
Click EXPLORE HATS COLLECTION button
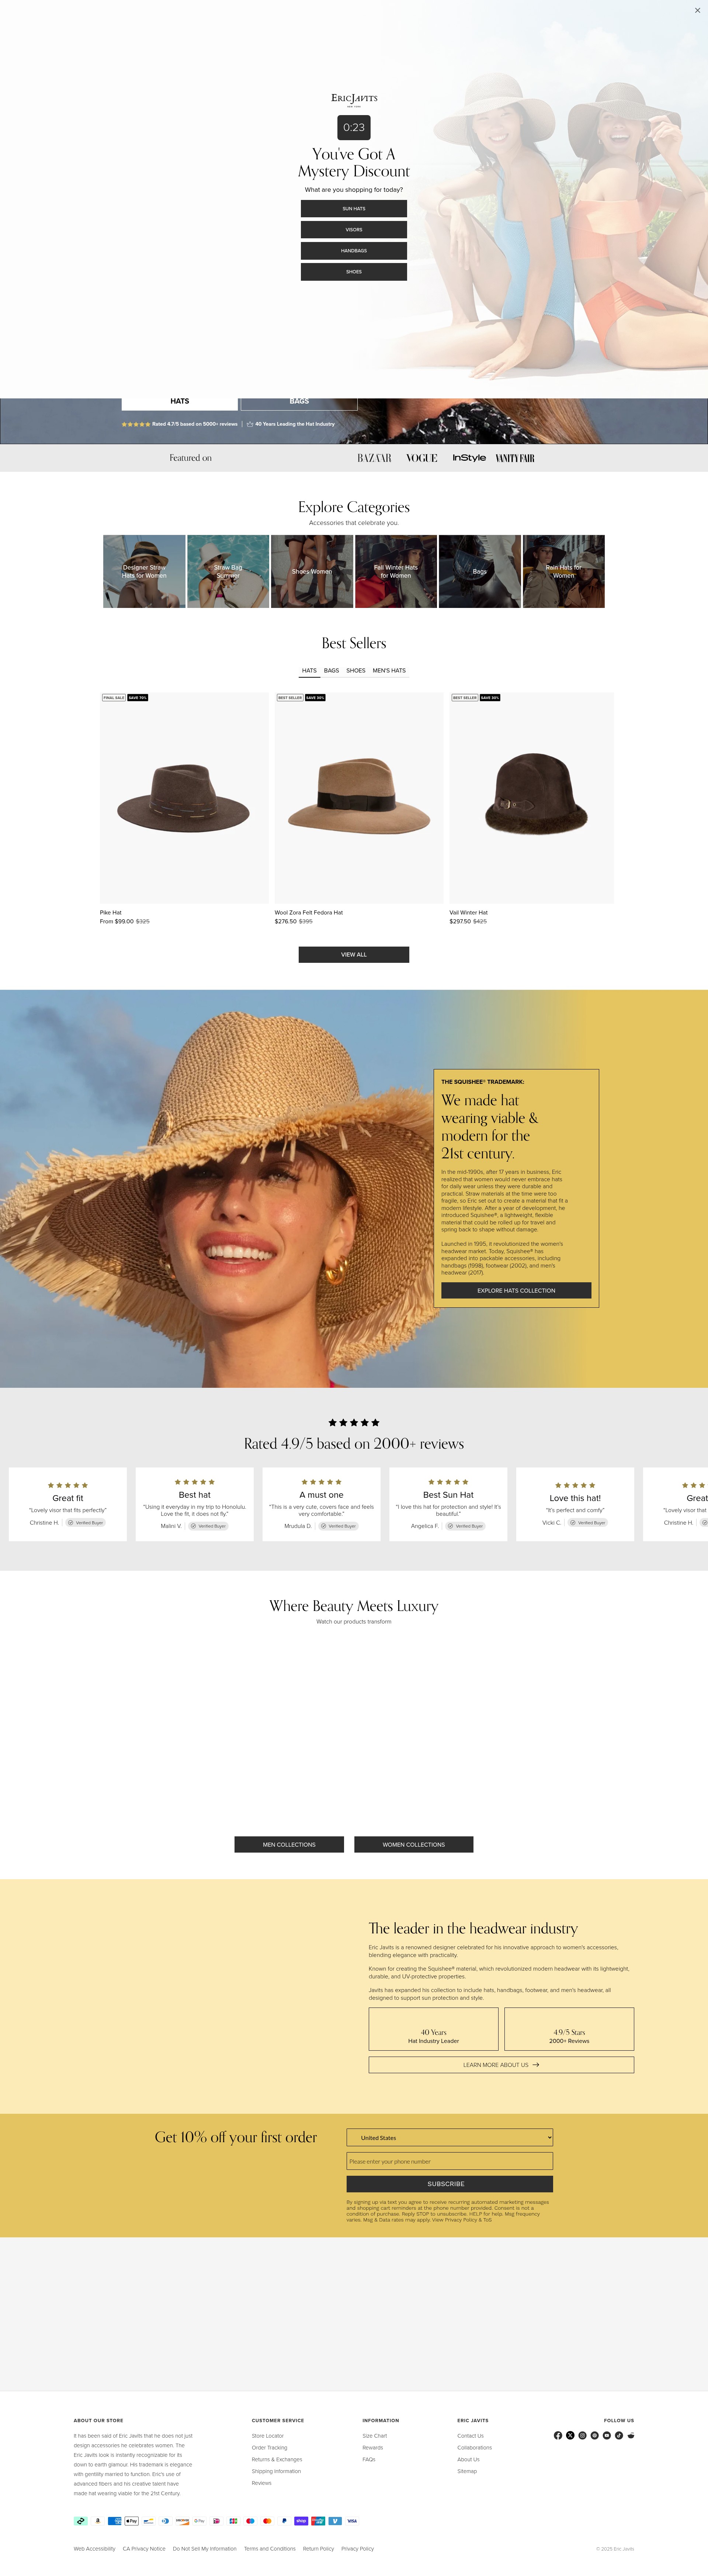pyautogui.click(x=516, y=1291)
